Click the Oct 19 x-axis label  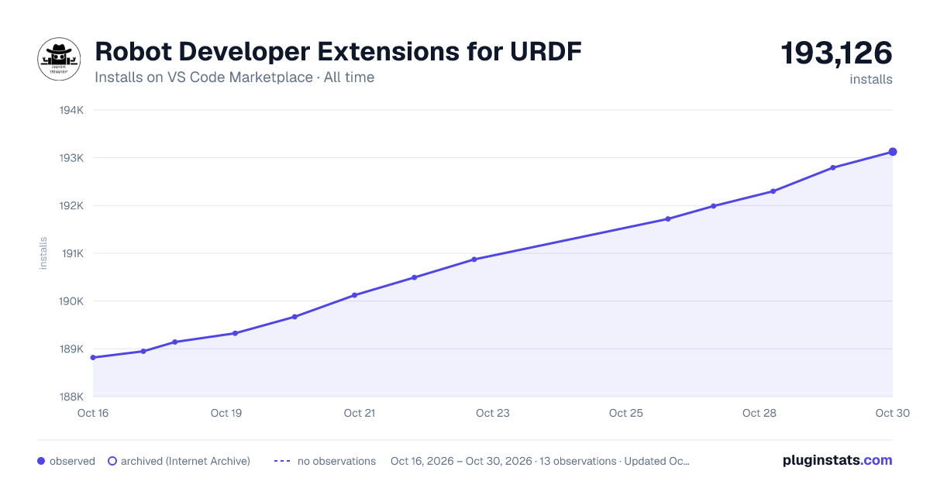226,413
